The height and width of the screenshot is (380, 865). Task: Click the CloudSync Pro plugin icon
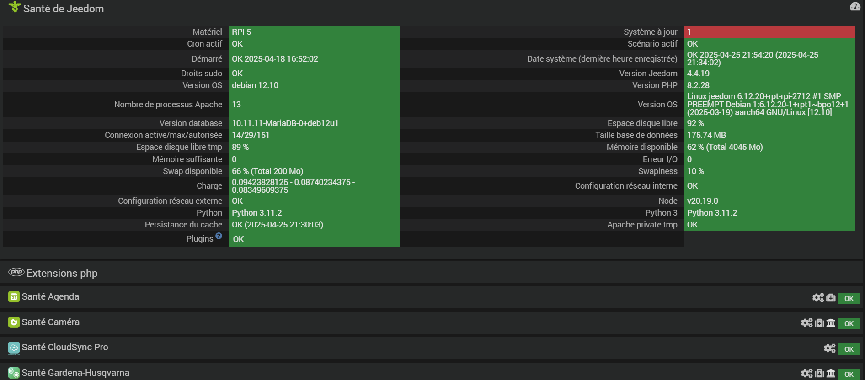[x=14, y=348]
